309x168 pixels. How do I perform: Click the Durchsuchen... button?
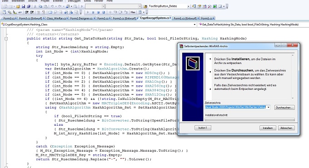coord(284,107)
